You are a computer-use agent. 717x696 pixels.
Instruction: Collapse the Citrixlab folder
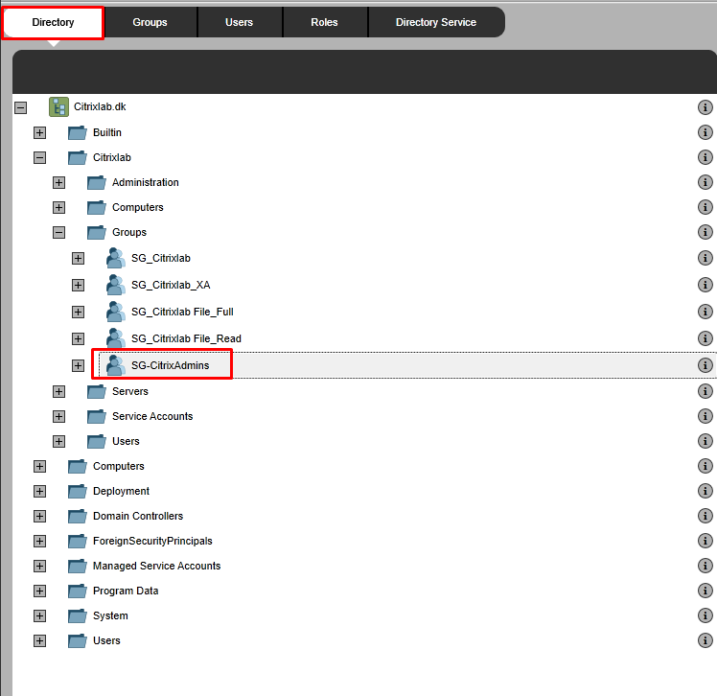pos(40,158)
